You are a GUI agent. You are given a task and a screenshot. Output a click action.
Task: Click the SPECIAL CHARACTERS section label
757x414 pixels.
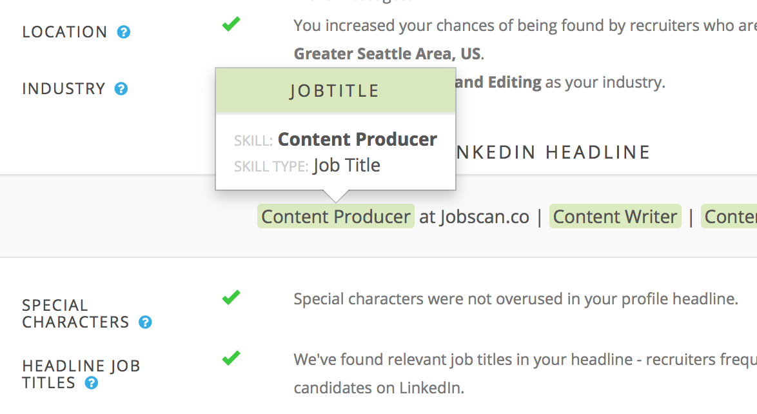[x=76, y=313]
